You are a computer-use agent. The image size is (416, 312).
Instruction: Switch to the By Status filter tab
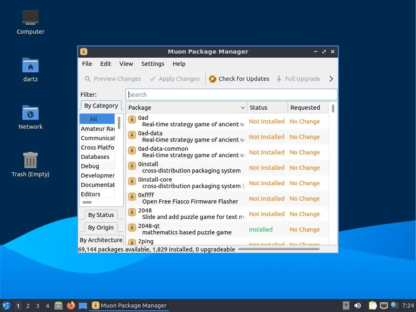point(101,214)
